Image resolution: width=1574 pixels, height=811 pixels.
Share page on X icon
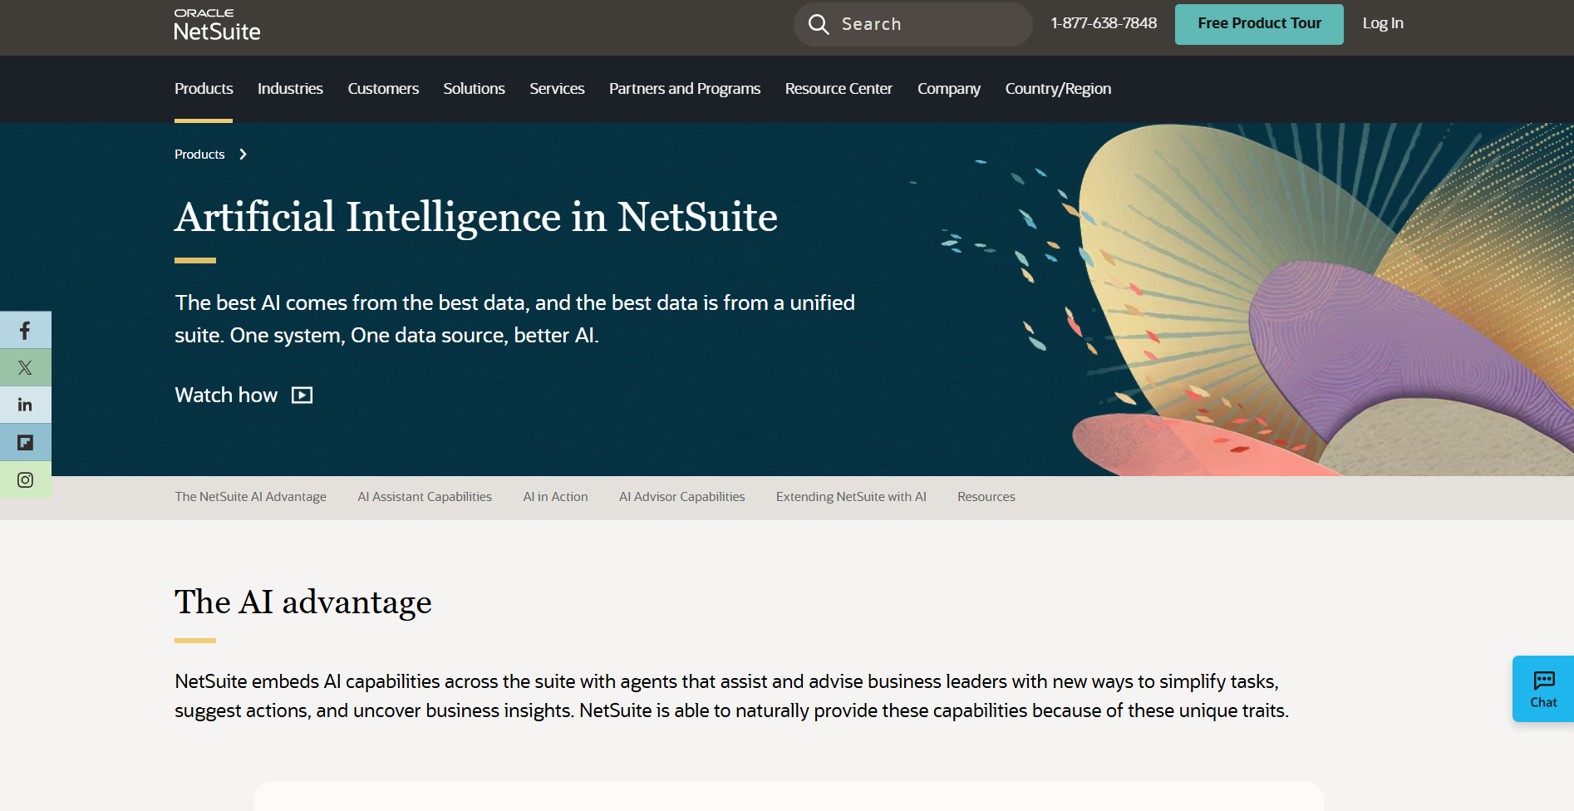[25, 367]
